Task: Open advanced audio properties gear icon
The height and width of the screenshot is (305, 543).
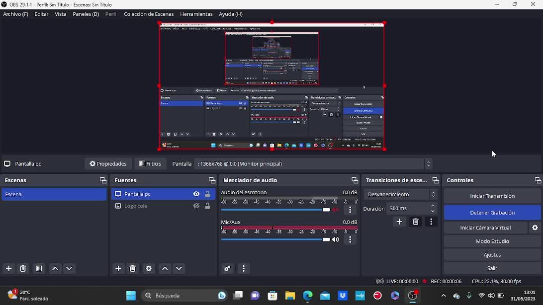Action: tap(228, 269)
